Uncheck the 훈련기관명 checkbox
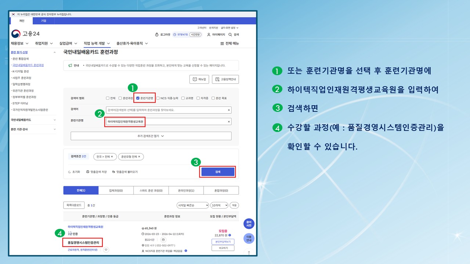Image resolution: width=470 pixels, height=264 pixels. click(x=138, y=98)
